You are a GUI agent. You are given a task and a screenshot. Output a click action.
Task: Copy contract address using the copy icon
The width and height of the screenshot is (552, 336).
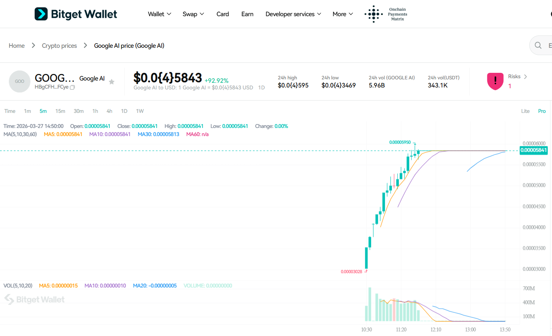point(72,87)
